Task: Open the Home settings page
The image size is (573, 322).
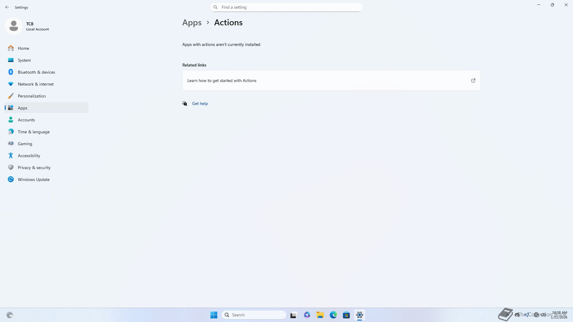Action: pos(23,48)
